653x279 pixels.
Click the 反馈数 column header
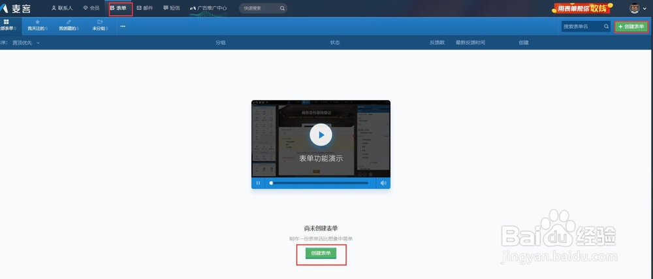point(438,42)
